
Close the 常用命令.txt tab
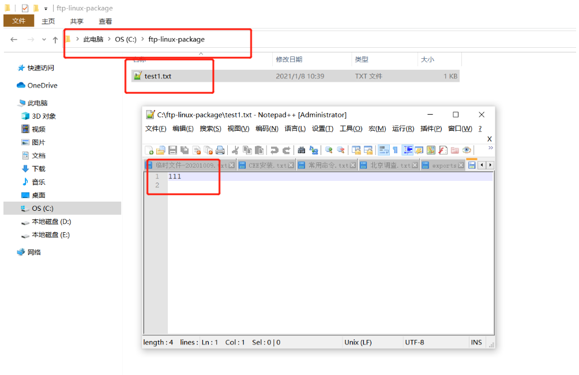coord(353,165)
